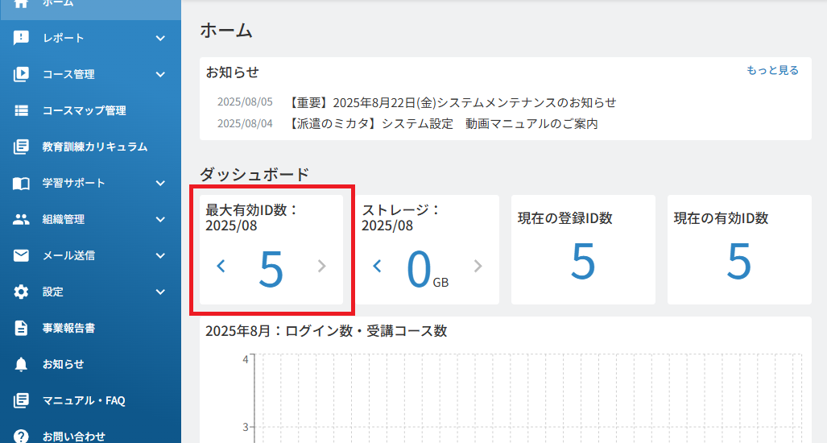Click the コースマップ管理 list icon
The width and height of the screenshot is (827, 443).
(x=21, y=110)
